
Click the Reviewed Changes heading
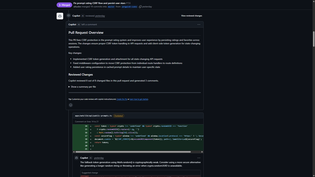(81, 74)
